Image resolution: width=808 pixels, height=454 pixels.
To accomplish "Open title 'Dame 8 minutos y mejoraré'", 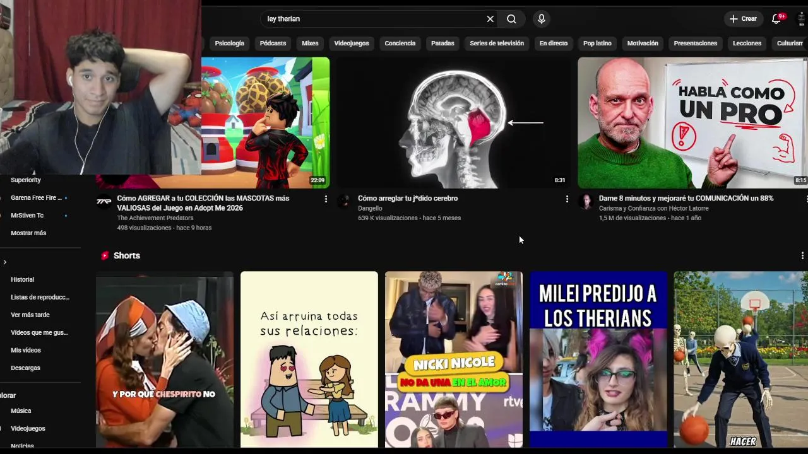I will coord(686,198).
